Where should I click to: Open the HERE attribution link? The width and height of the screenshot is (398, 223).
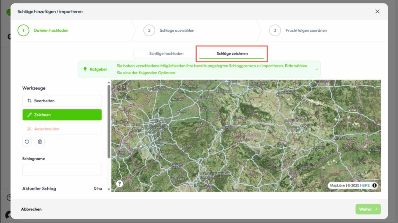click(365, 185)
